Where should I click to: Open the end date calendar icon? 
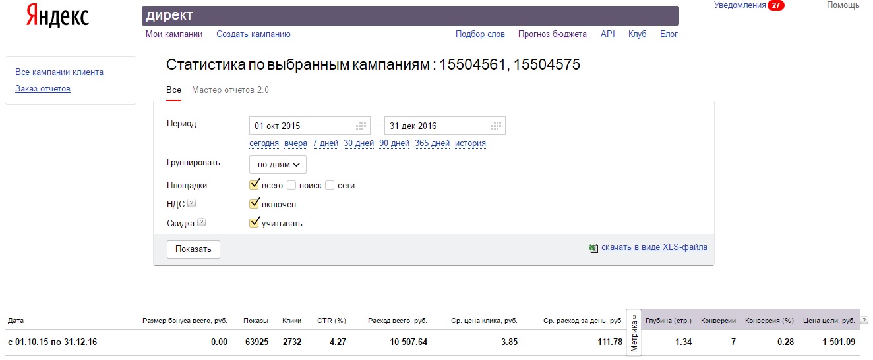(x=496, y=126)
